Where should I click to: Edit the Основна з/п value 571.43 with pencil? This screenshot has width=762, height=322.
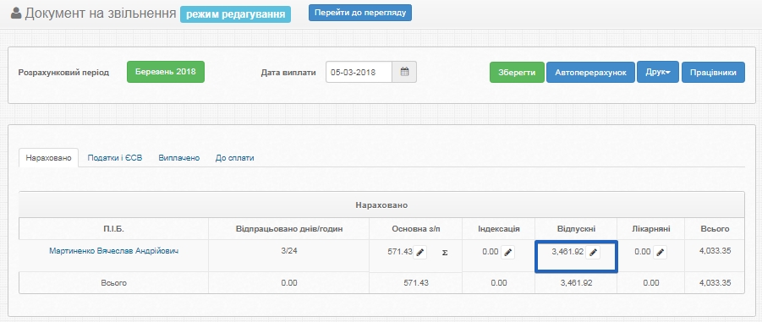419,253
